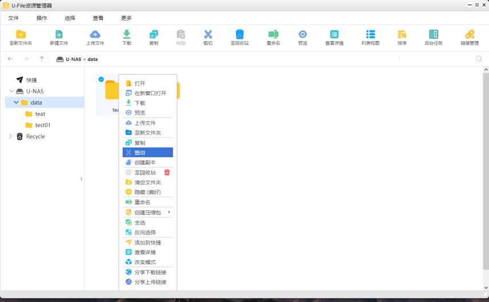Choose 上传文件 in the context menu
Viewport: 489px width, 302px height.
(148, 123)
